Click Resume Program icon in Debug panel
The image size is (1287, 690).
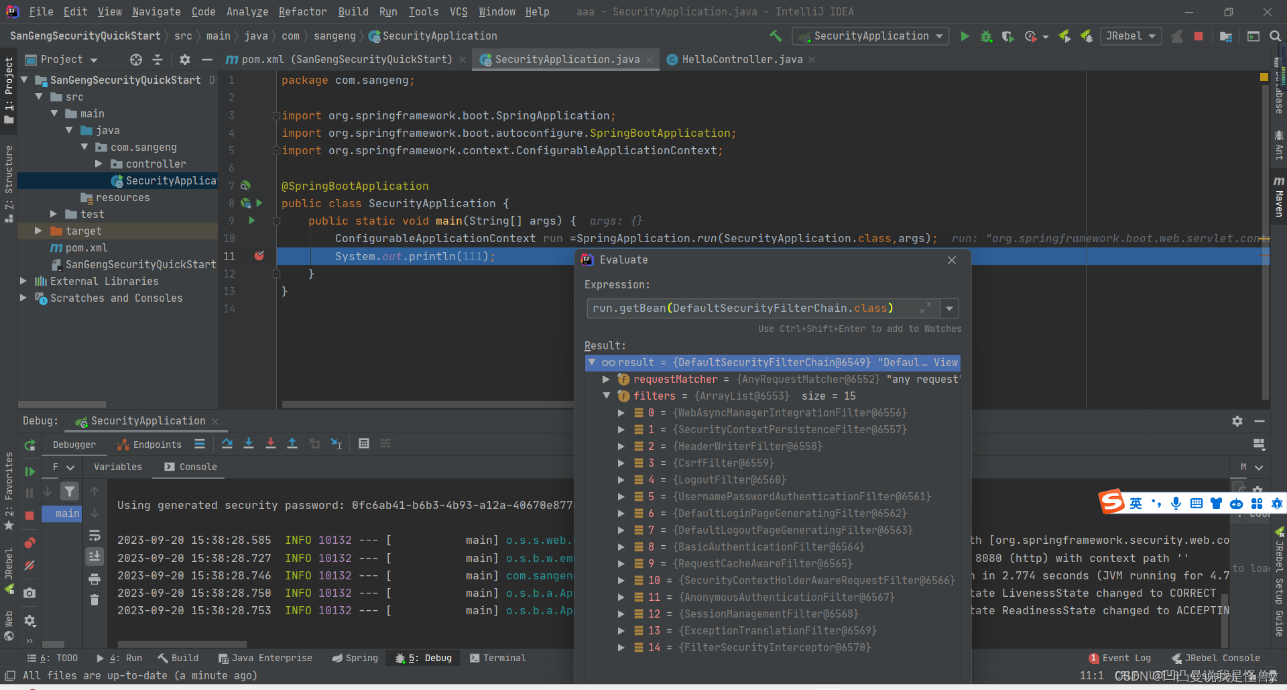point(29,471)
